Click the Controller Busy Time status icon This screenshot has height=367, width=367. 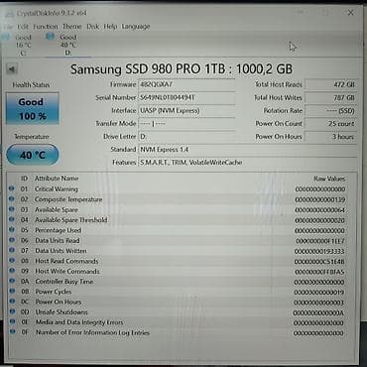[12, 281]
